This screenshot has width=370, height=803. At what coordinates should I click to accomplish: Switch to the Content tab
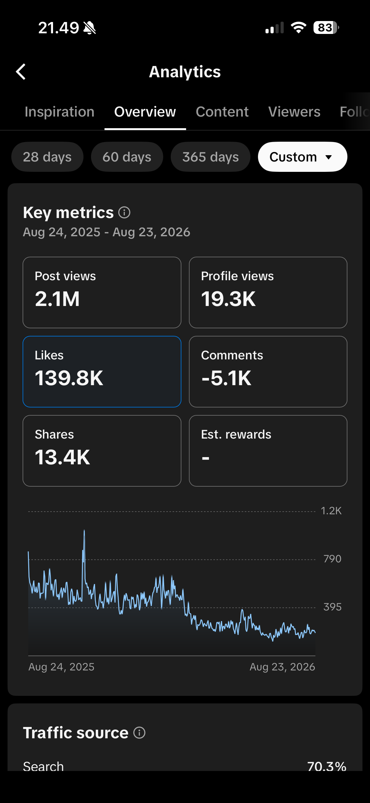(222, 112)
